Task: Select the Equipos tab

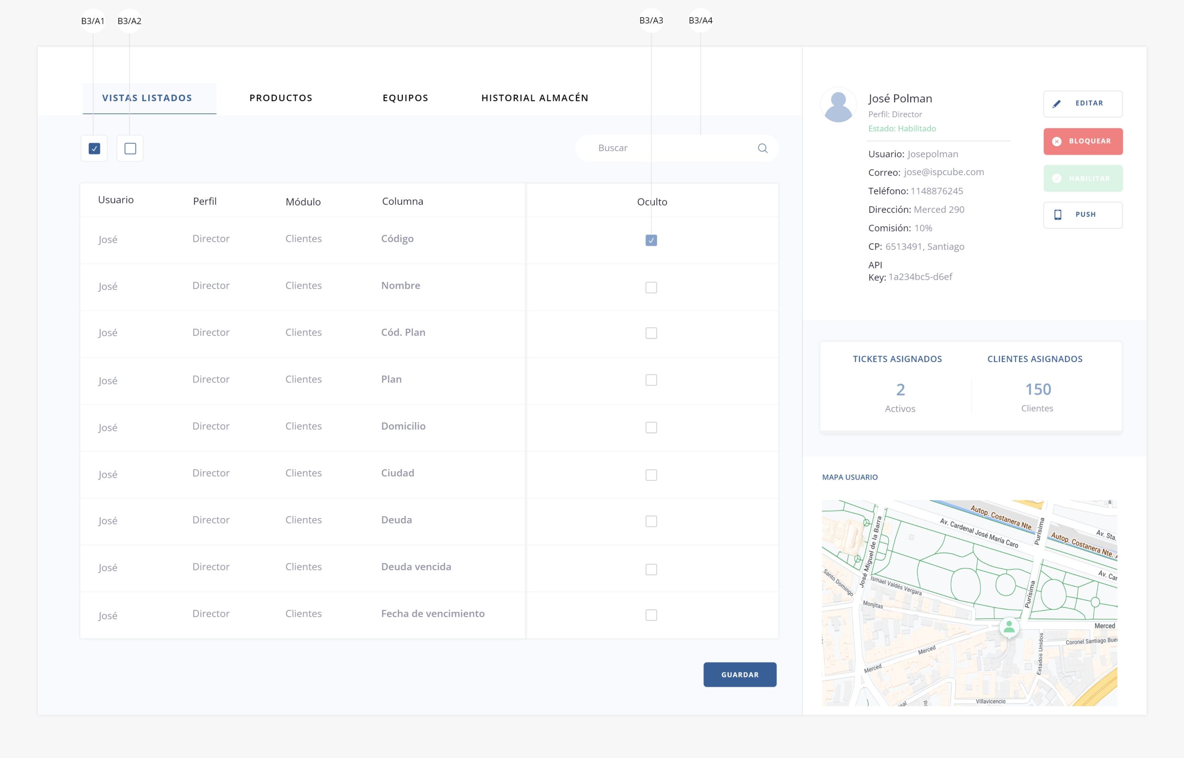Action: [405, 98]
